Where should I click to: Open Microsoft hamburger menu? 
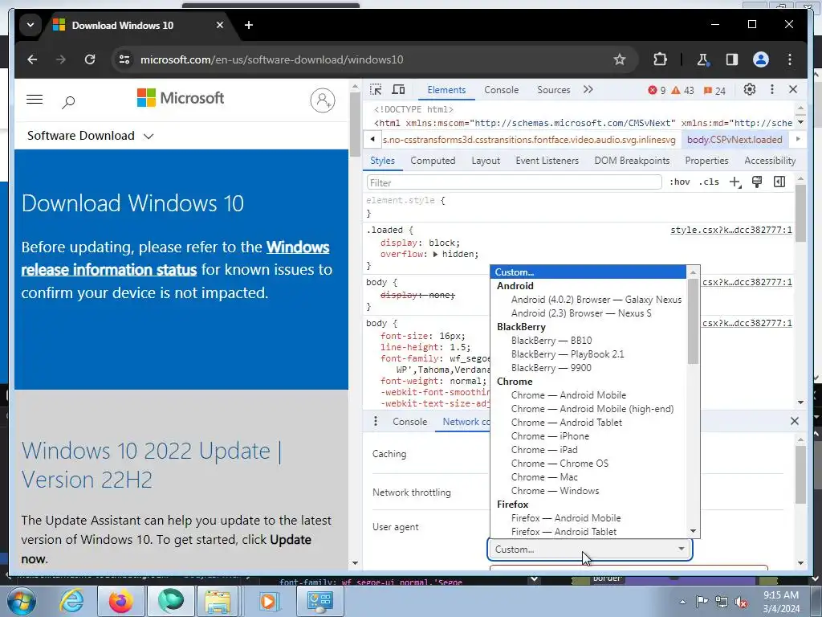click(35, 99)
